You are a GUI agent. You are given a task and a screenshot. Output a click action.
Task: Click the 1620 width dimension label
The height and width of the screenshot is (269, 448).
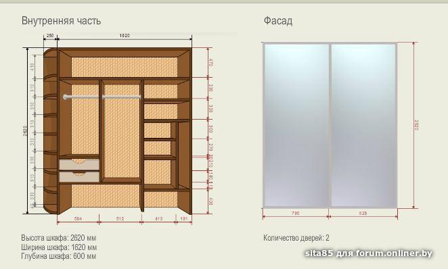pos(125,36)
